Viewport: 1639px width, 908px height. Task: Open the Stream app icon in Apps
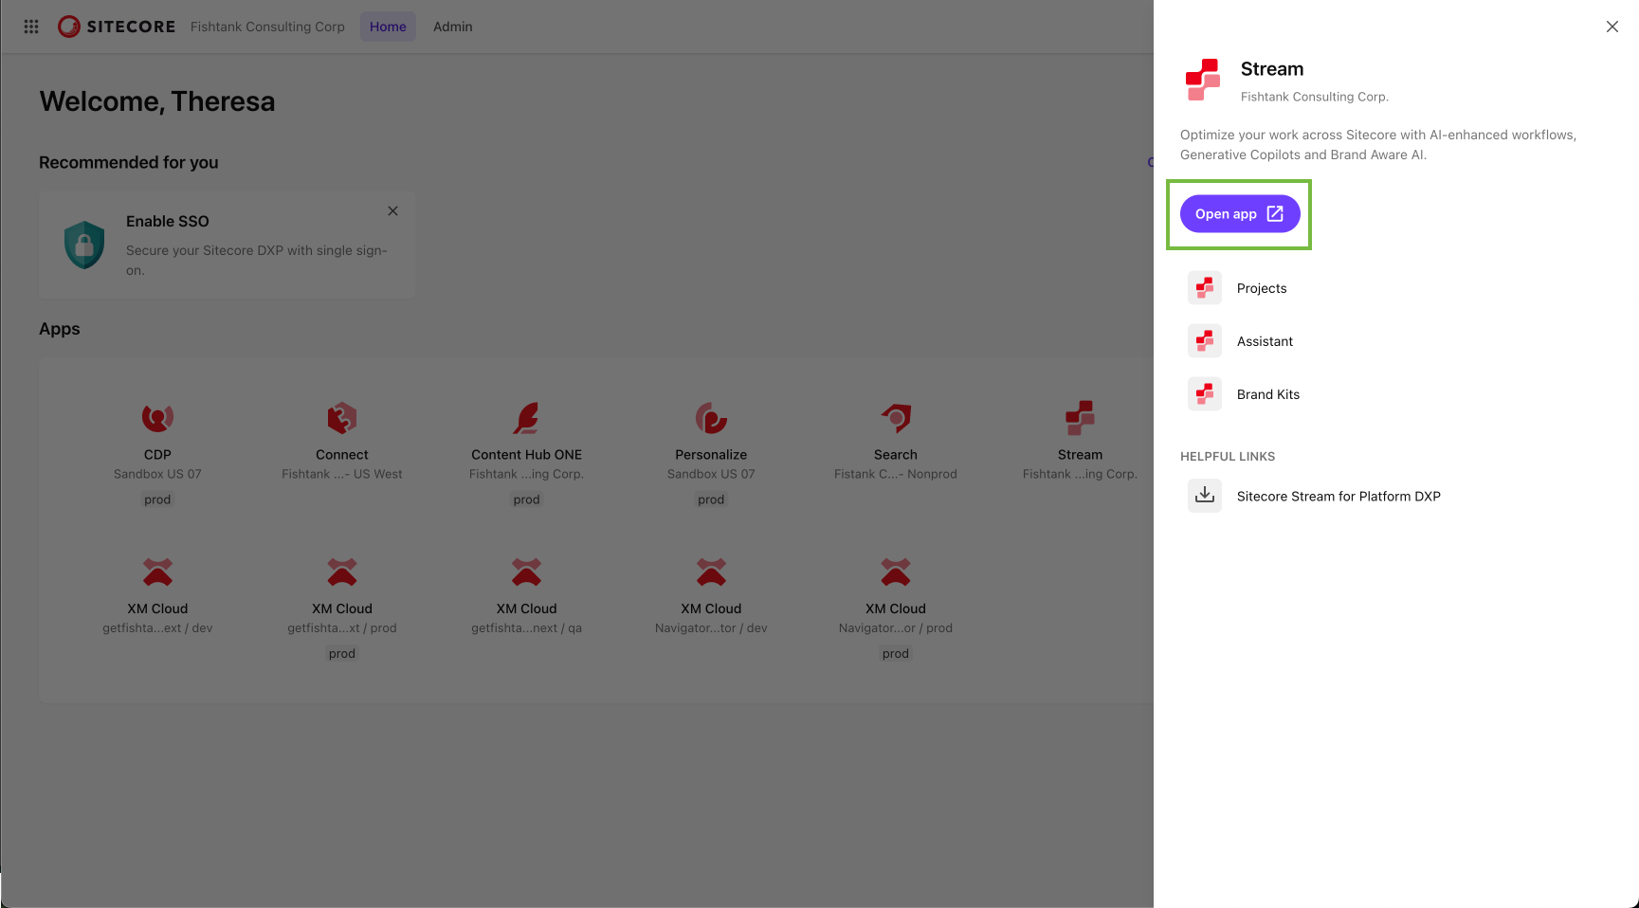1080,418
